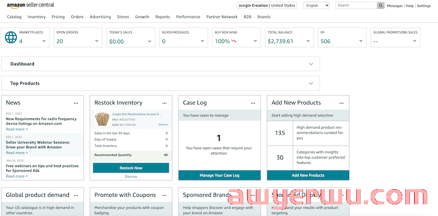Viewport: 438px width, 216px height.
Task: Open Add New Products card options menu
Action: tap(342, 103)
